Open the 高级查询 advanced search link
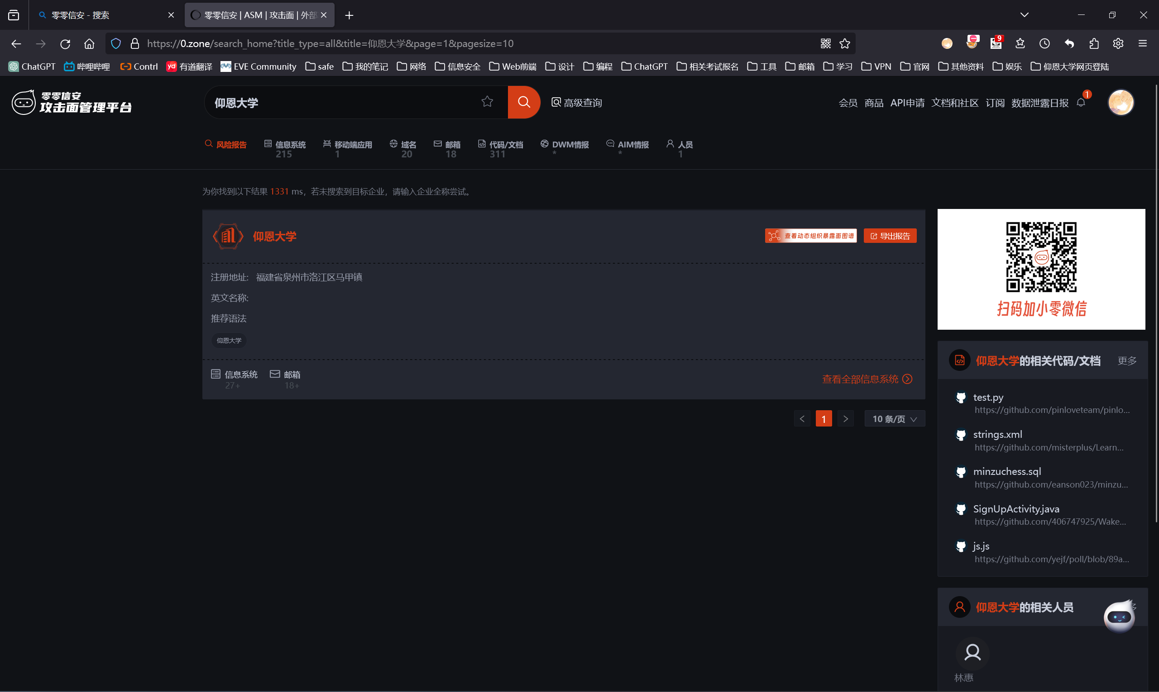 pyautogui.click(x=576, y=103)
